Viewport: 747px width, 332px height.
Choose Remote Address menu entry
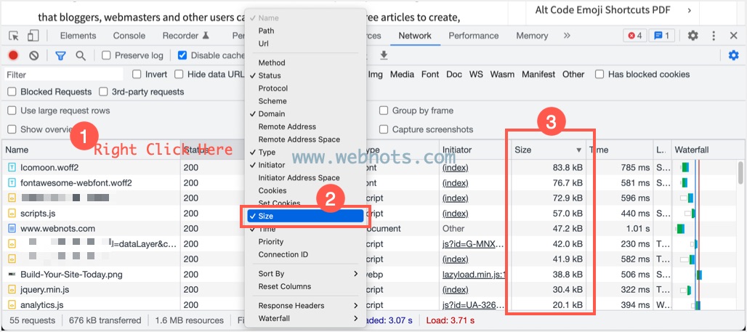tap(305, 126)
